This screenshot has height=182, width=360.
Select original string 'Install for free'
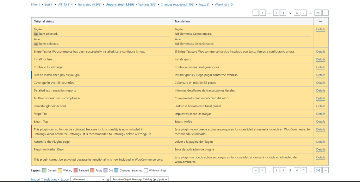(x=43, y=60)
